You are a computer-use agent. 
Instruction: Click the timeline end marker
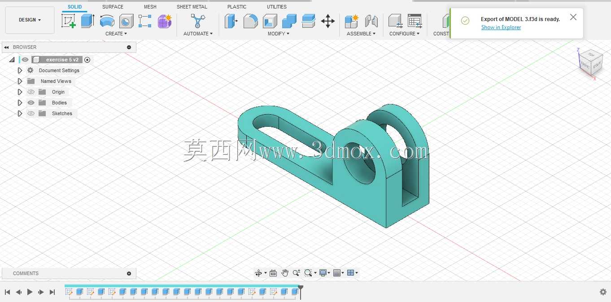coord(301,291)
